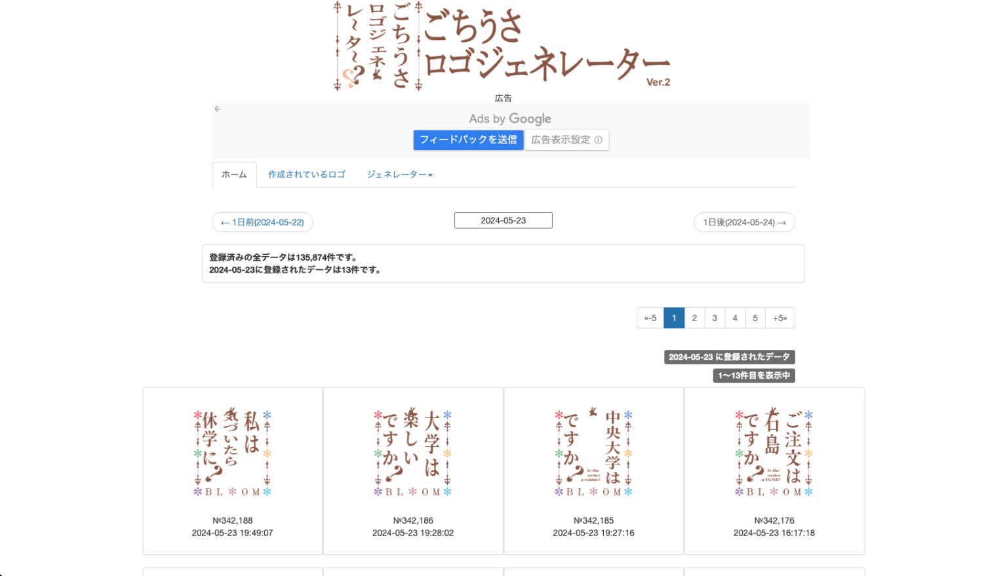Expand the ジェネレーター dropdown menu
1007x576 pixels.
click(399, 175)
